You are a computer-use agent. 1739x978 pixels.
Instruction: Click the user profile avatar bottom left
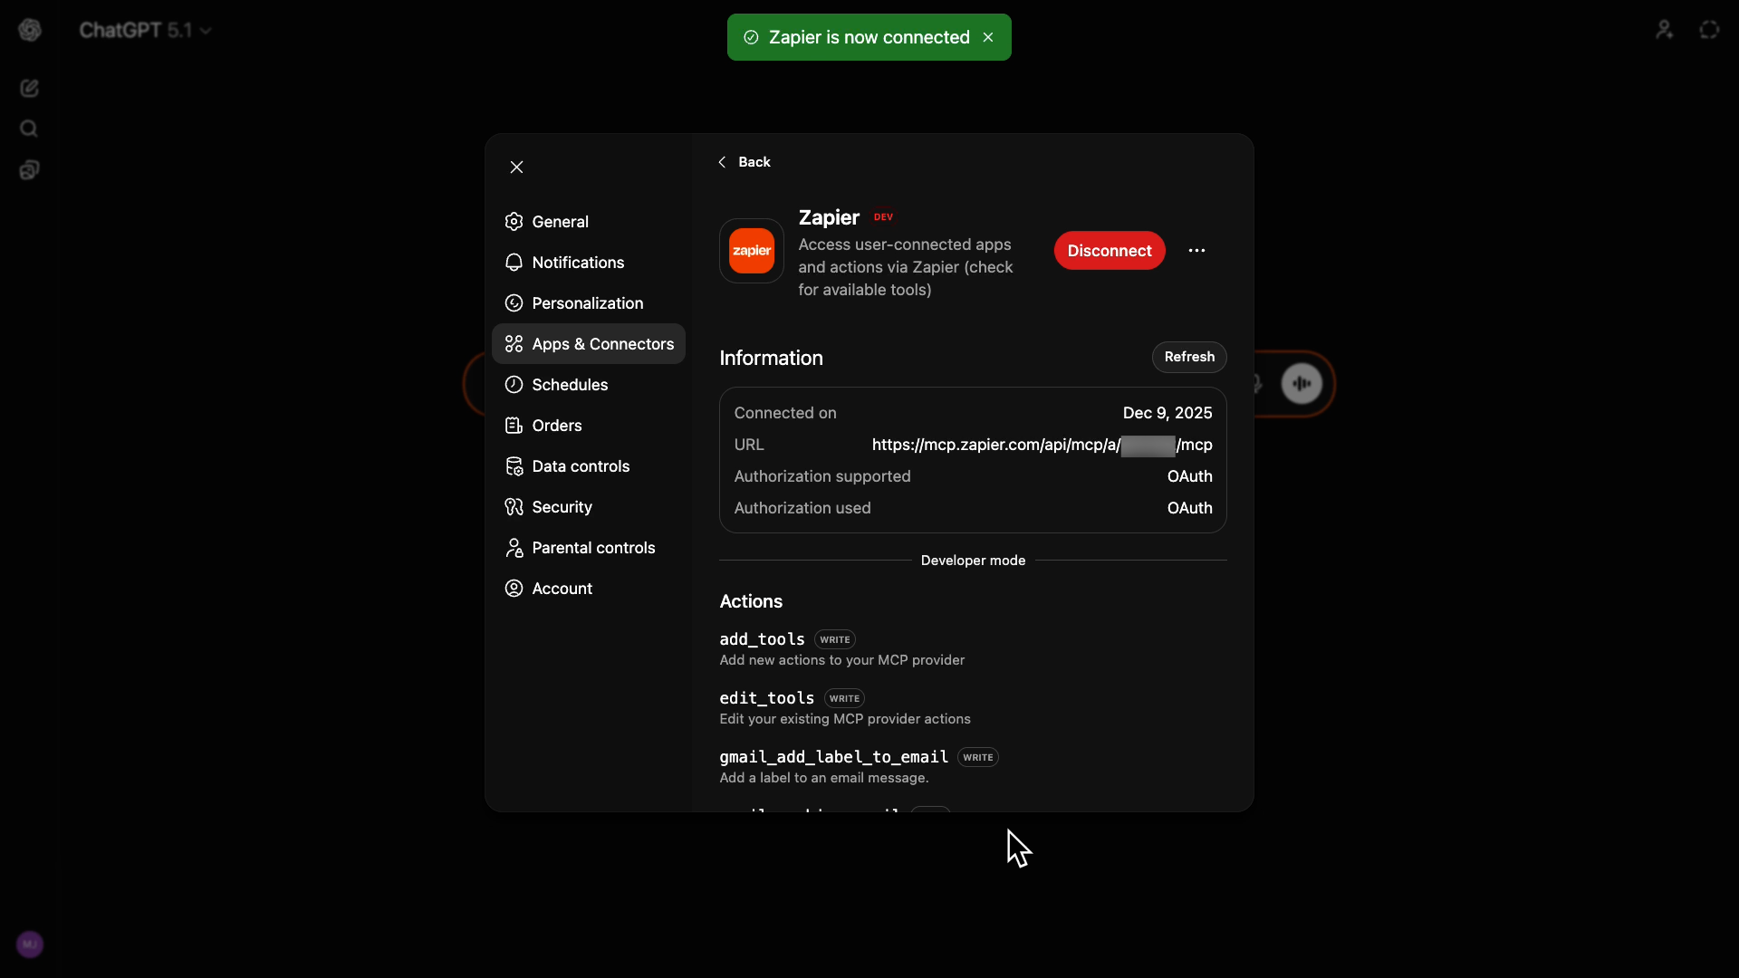click(x=30, y=944)
